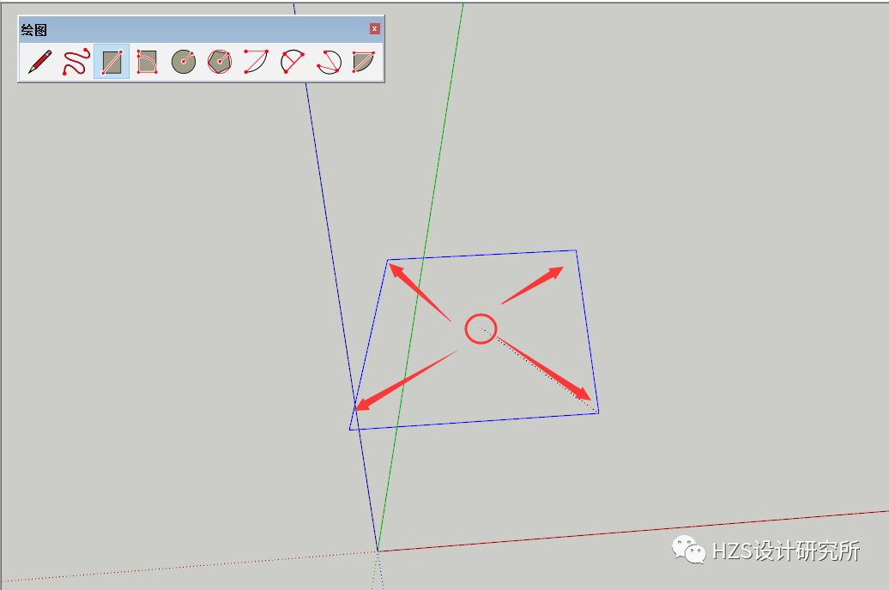Select the 2 Point Arc tool
This screenshot has height=590, width=889.
[x=291, y=61]
